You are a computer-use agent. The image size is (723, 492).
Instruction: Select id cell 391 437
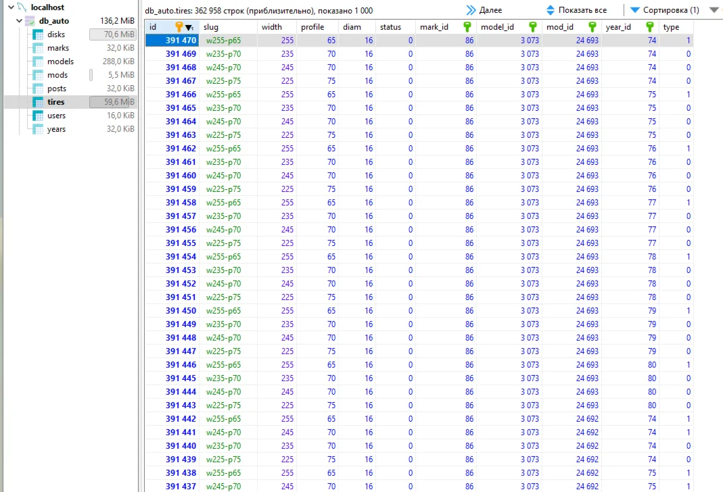172,487
